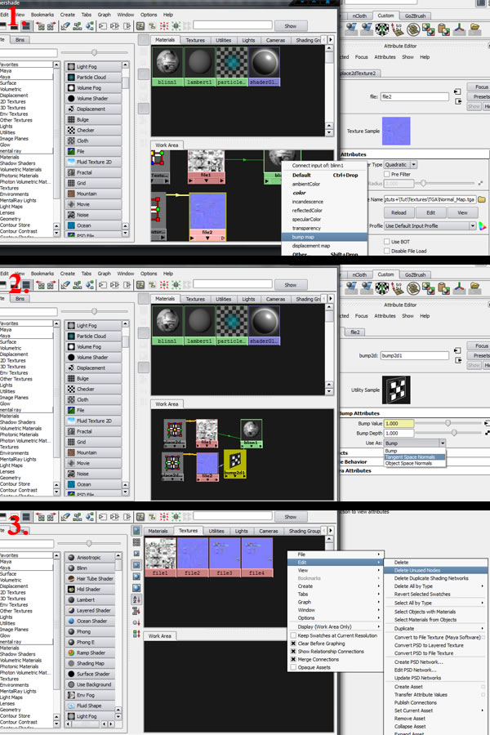The width and height of the screenshot is (490, 735).
Task: Expand Display (Work Area Only) submenu
Action: click(335, 626)
